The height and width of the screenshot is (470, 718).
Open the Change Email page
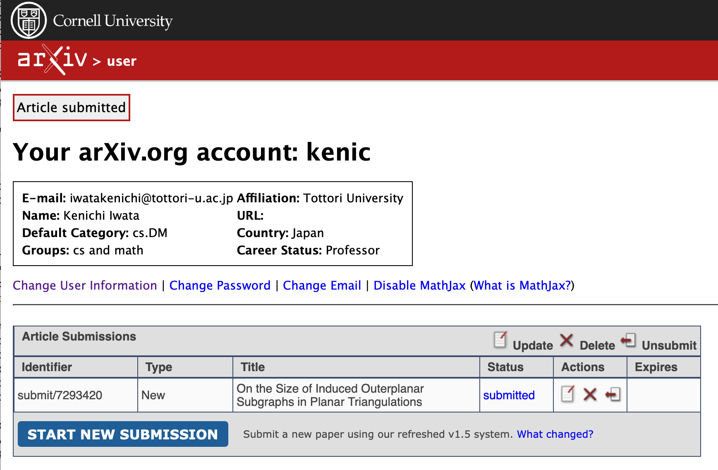[x=322, y=285]
